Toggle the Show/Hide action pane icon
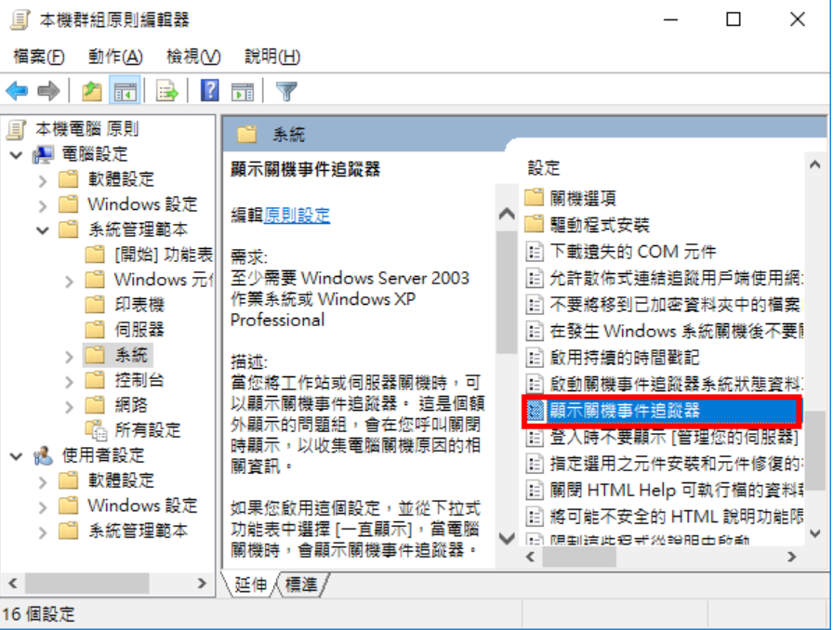Image resolution: width=833 pixels, height=630 pixels. [243, 92]
